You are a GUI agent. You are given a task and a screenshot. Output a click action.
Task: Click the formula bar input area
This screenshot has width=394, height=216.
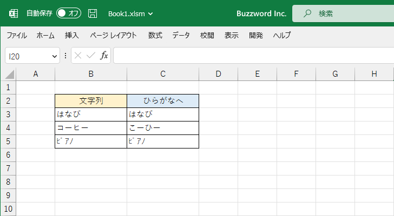tap(253, 56)
